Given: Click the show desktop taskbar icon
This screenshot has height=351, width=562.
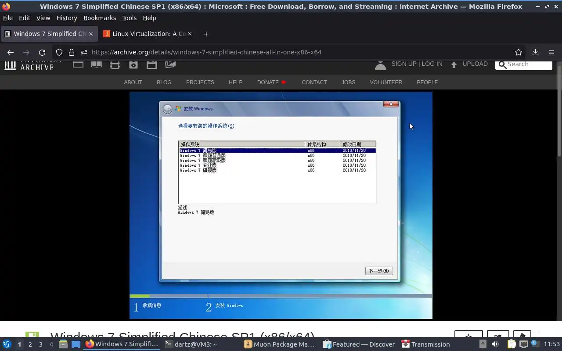Looking at the screenshot, I should point(76,344).
